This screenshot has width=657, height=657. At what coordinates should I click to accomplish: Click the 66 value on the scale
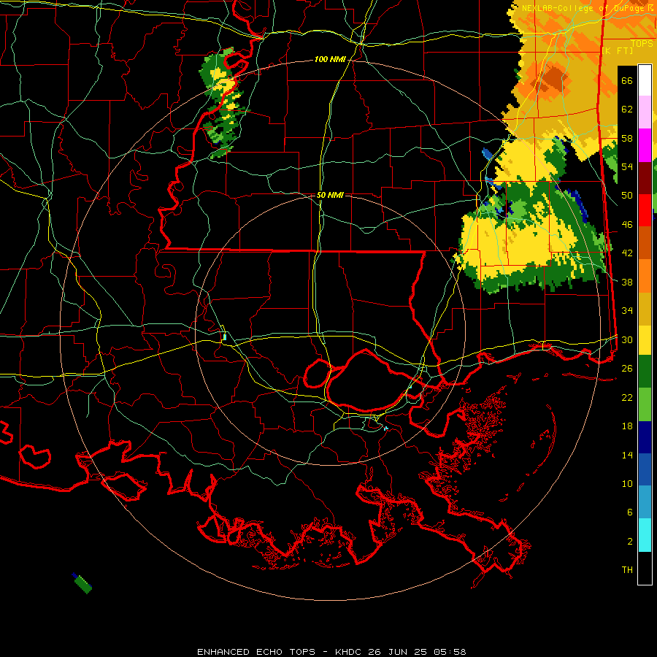(x=627, y=80)
